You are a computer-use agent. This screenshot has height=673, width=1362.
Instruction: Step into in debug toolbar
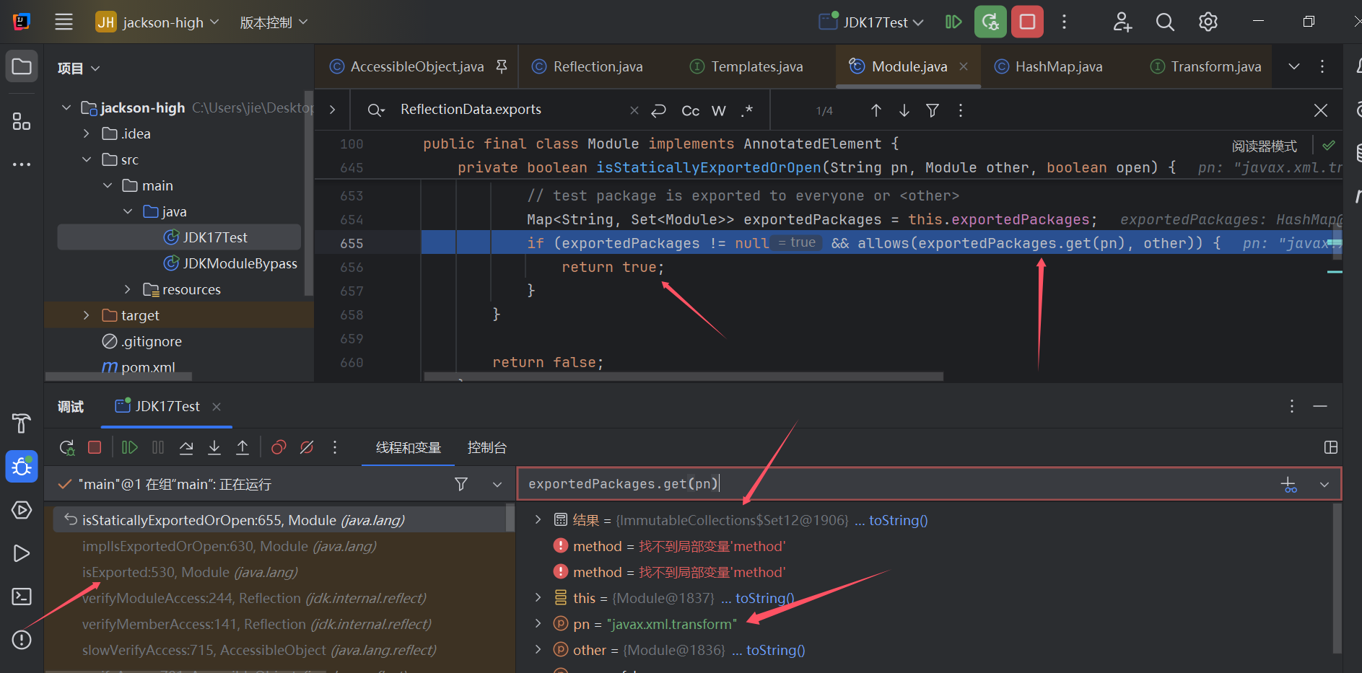pyautogui.click(x=214, y=447)
